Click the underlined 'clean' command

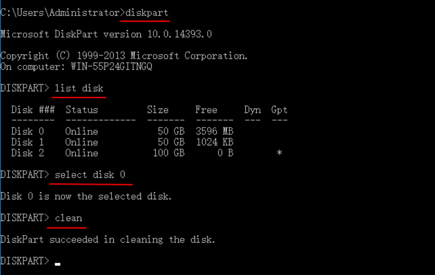[x=68, y=218]
